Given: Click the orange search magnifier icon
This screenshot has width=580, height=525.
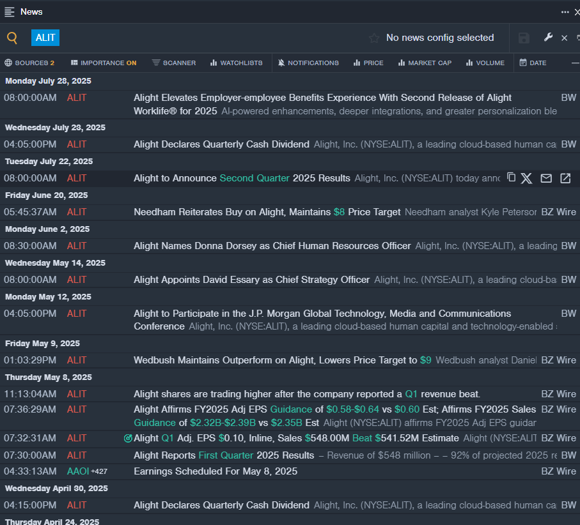Looking at the screenshot, I should (12, 38).
